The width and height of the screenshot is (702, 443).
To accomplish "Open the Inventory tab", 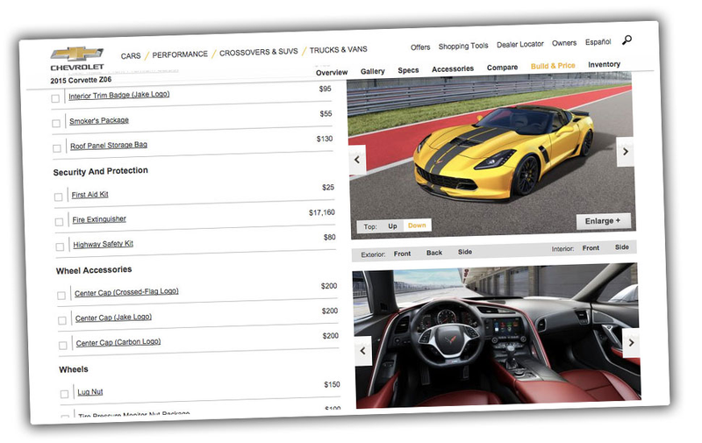I will coord(605,64).
